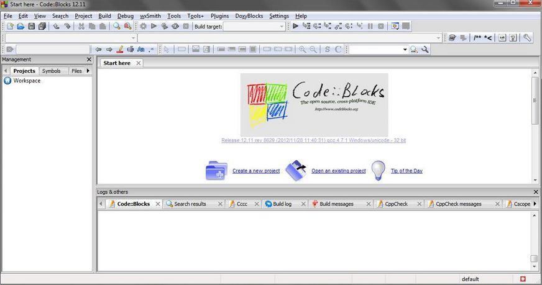The width and height of the screenshot is (542, 285).
Task: Click the New file icon
Action: click(10, 26)
